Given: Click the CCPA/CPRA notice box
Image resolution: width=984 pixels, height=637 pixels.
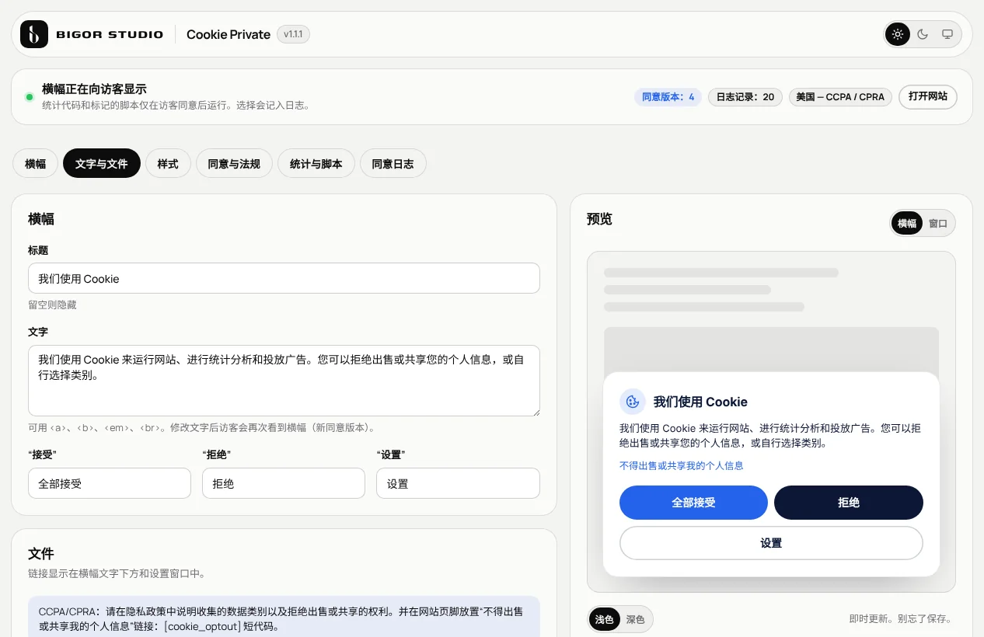Looking at the screenshot, I should point(284,617).
